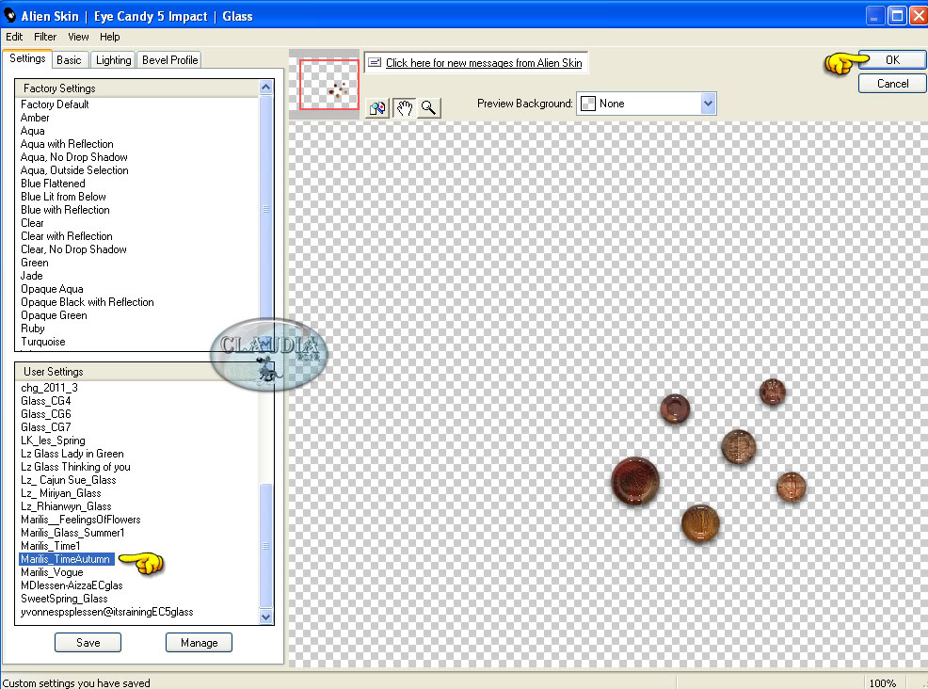Select SweetSpring_Glass user setting
This screenshot has height=689, width=928.
coord(64,599)
